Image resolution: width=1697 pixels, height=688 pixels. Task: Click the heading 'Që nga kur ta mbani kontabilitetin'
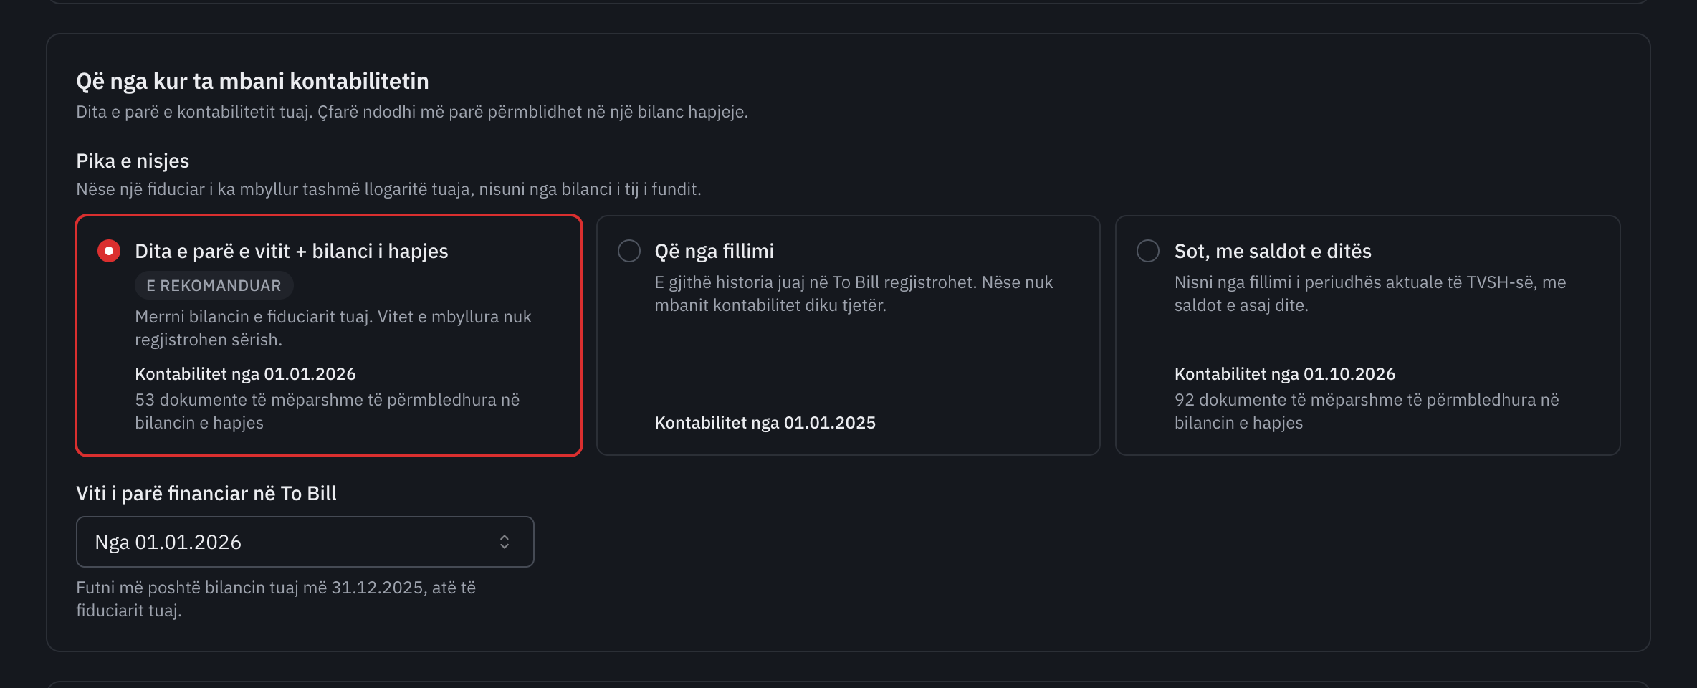(252, 81)
